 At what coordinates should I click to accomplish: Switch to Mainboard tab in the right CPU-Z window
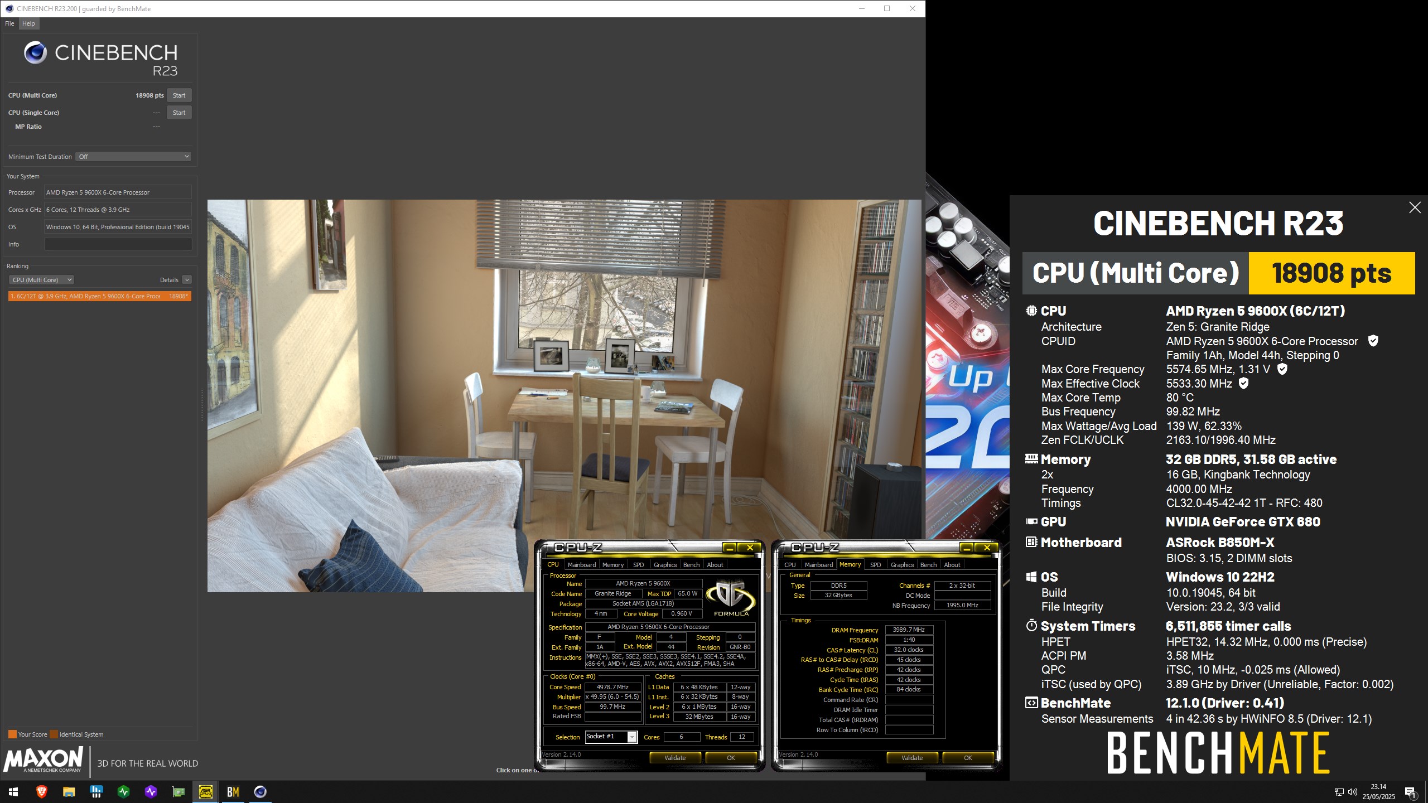click(819, 565)
